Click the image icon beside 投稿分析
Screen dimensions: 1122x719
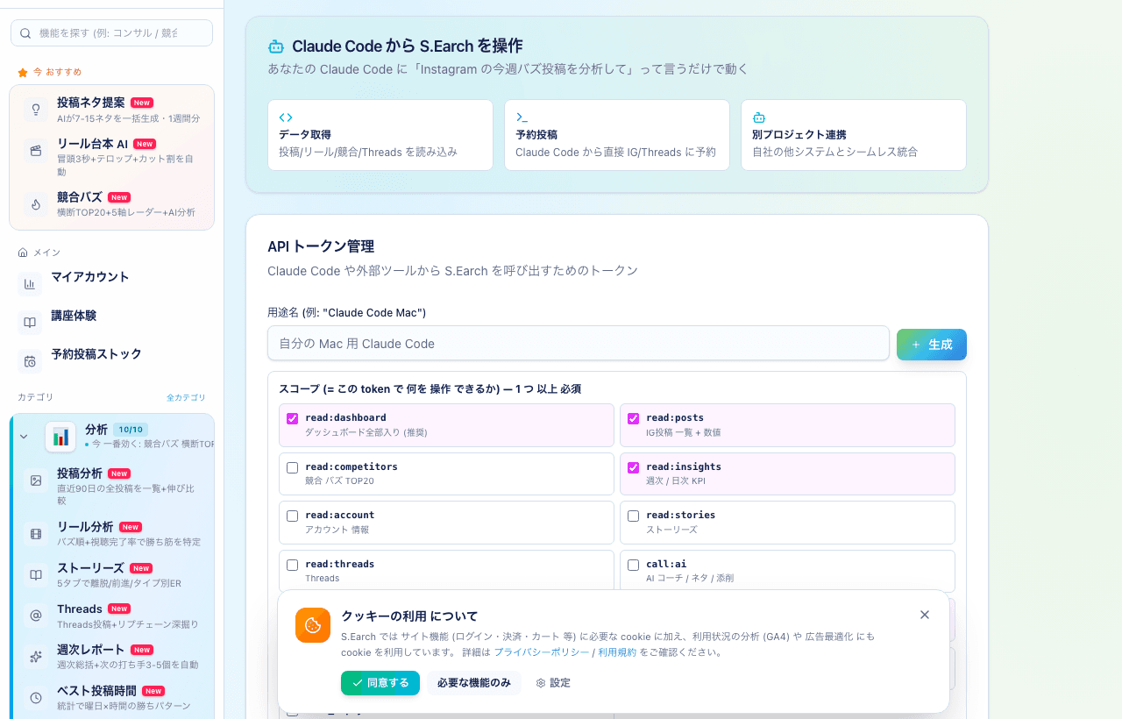[x=36, y=481]
